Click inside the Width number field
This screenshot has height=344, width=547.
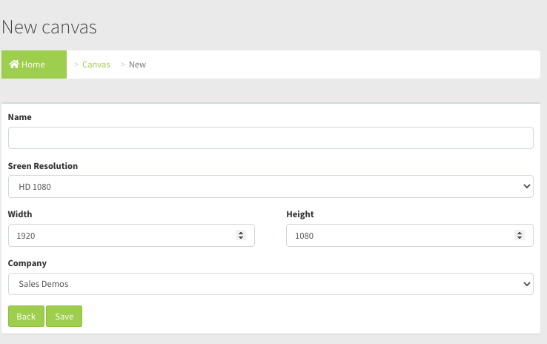click(x=119, y=236)
